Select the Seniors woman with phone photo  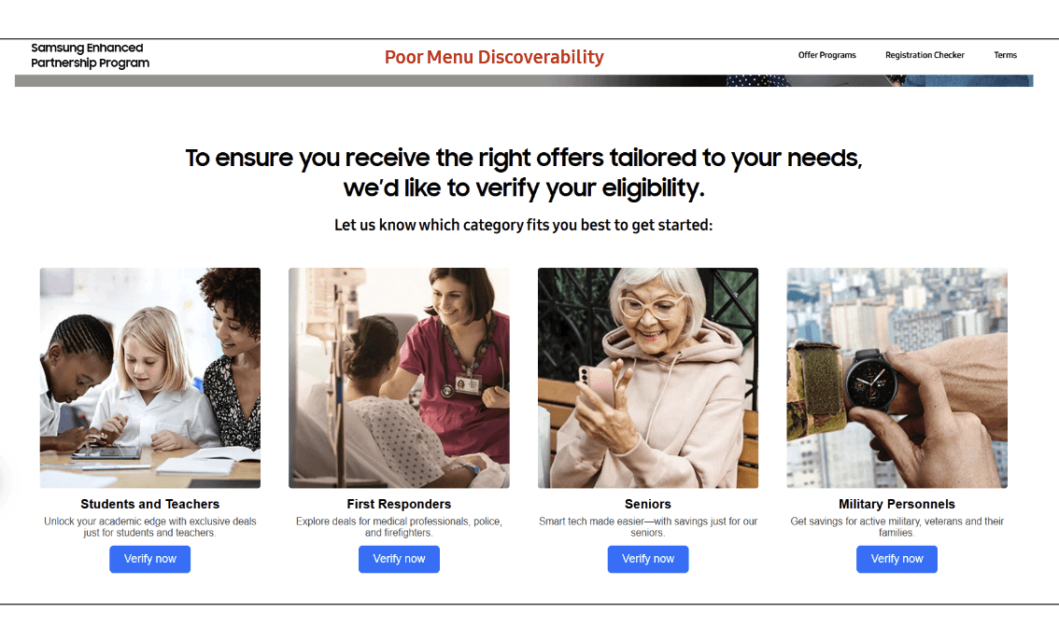648,378
